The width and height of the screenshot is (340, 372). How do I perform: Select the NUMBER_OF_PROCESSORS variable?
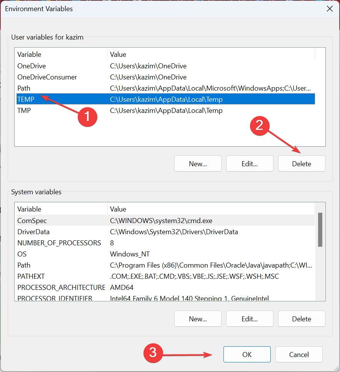pyautogui.click(x=166, y=243)
